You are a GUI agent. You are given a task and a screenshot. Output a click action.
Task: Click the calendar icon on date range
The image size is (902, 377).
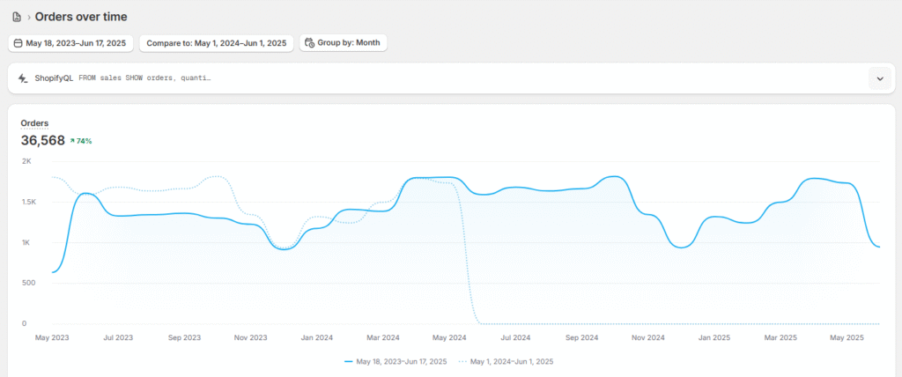(x=18, y=42)
